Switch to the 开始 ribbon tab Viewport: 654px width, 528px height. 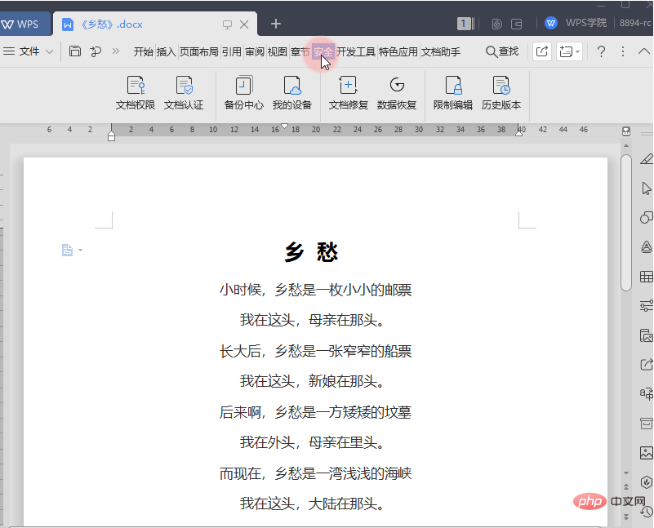point(144,51)
